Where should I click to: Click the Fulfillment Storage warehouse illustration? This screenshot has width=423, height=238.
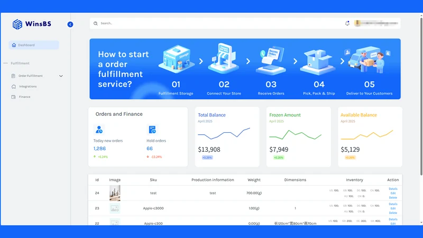176,59
